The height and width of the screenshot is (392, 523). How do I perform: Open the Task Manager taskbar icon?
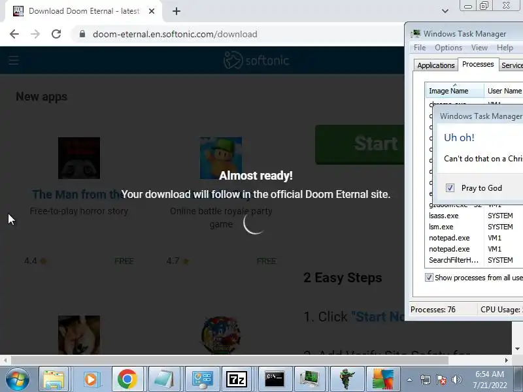point(310,380)
